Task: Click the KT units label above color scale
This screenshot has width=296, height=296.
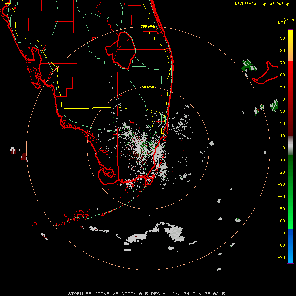Action: (281, 23)
